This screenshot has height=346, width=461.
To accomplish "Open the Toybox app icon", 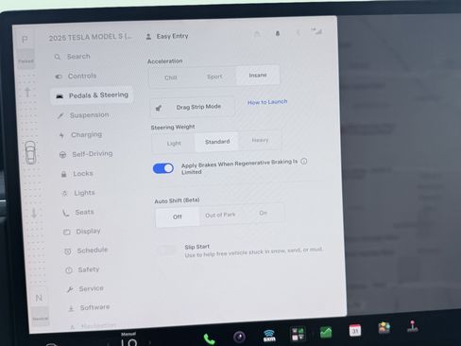I will tap(384, 328).
